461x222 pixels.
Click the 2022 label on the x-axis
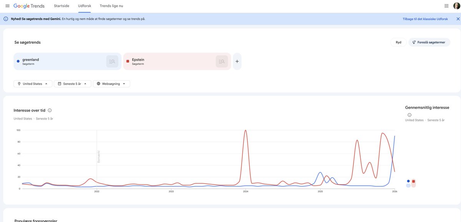[x=97, y=191]
